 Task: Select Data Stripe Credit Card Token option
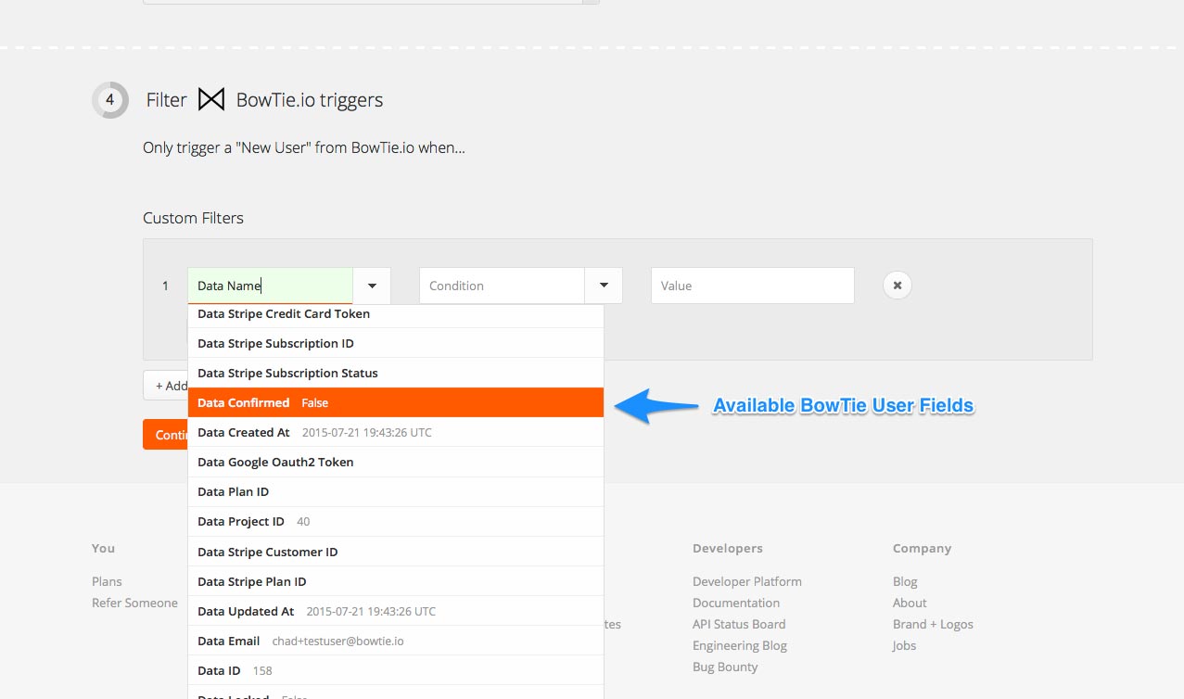click(396, 314)
